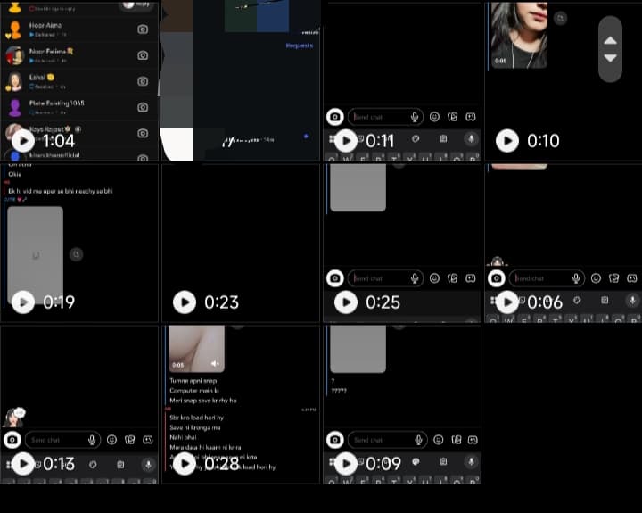
Task: Start the 0:10 video
Action: (x=507, y=141)
